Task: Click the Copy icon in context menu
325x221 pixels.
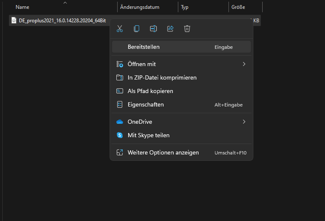Action: pos(137,29)
